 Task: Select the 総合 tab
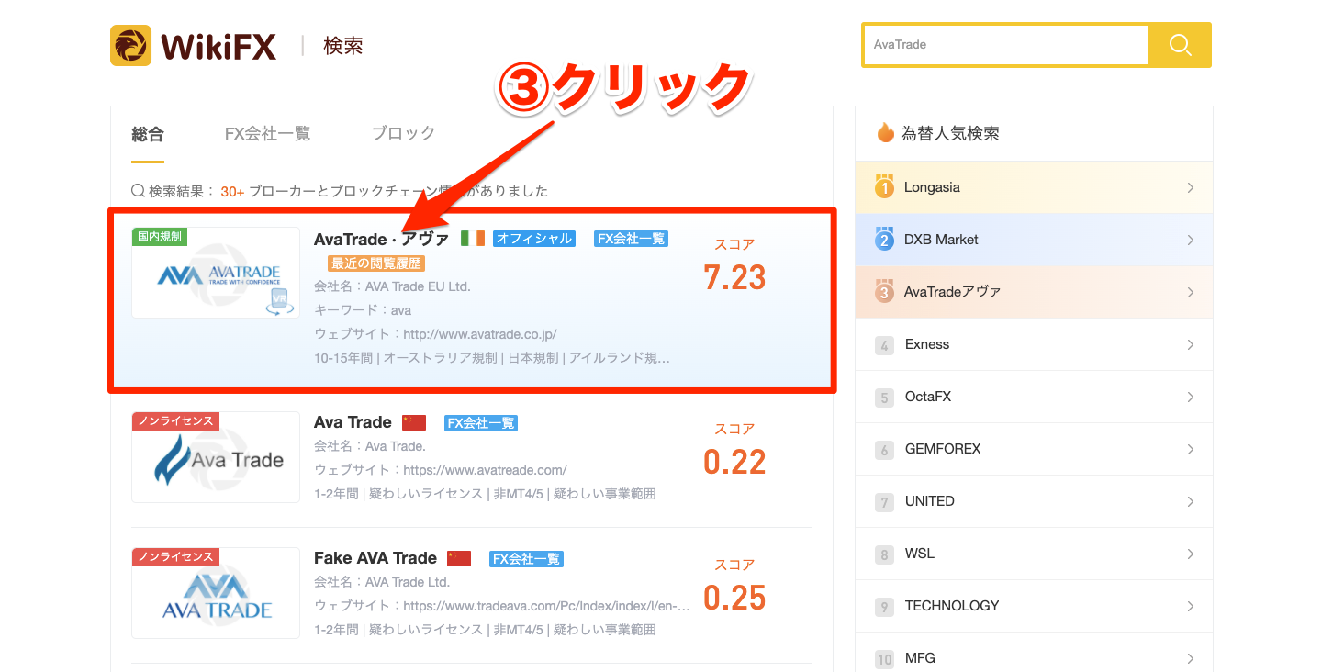point(148,134)
